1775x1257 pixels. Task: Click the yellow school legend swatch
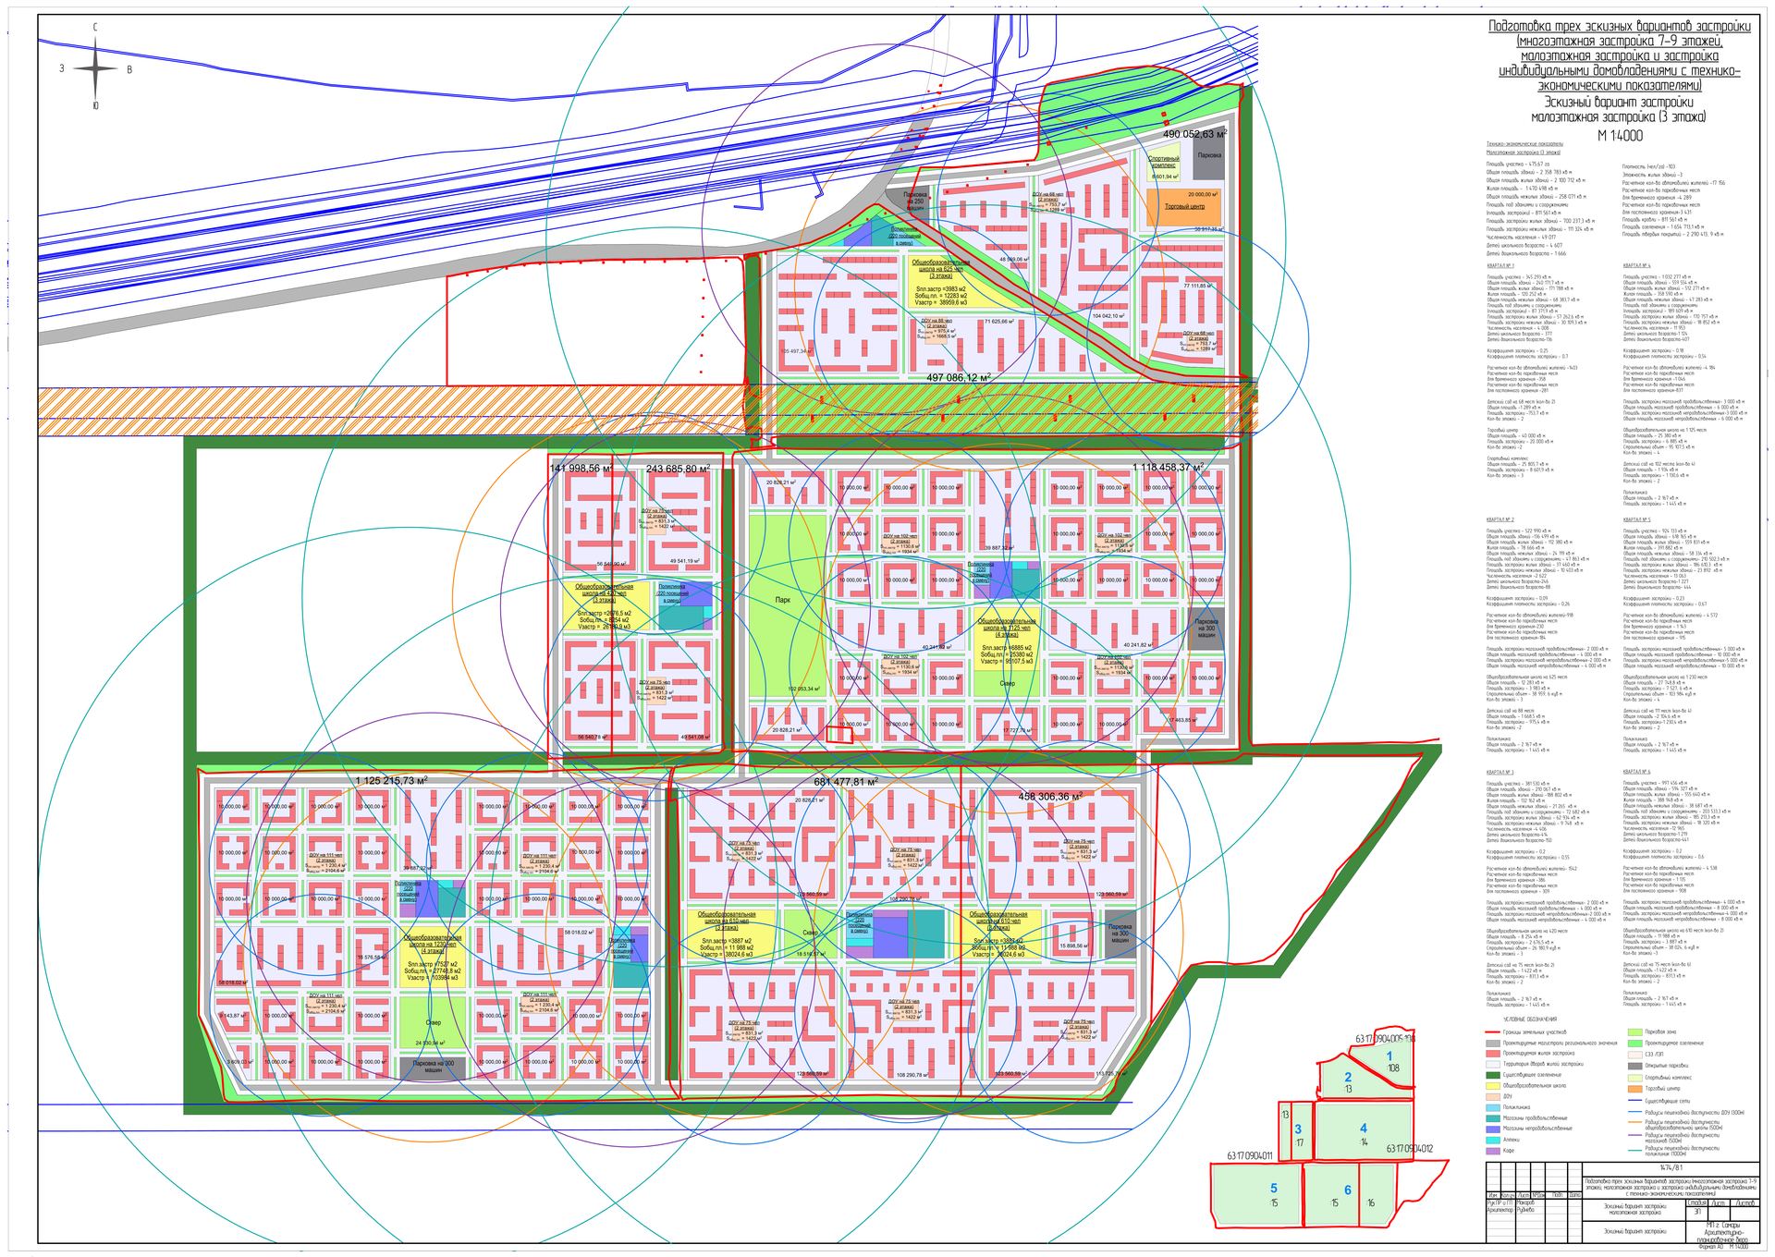pos(1493,1086)
